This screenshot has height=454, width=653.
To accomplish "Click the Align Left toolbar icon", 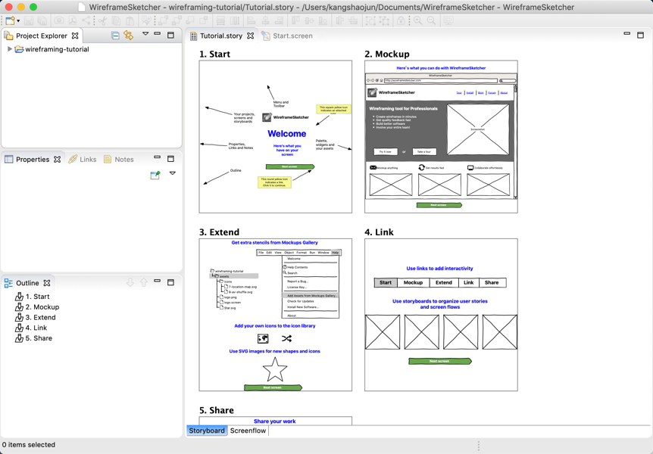I will (251, 20).
